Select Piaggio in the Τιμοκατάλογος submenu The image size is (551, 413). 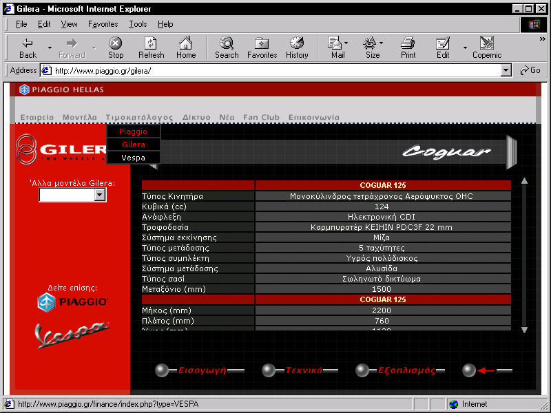(x=133, y=131)
